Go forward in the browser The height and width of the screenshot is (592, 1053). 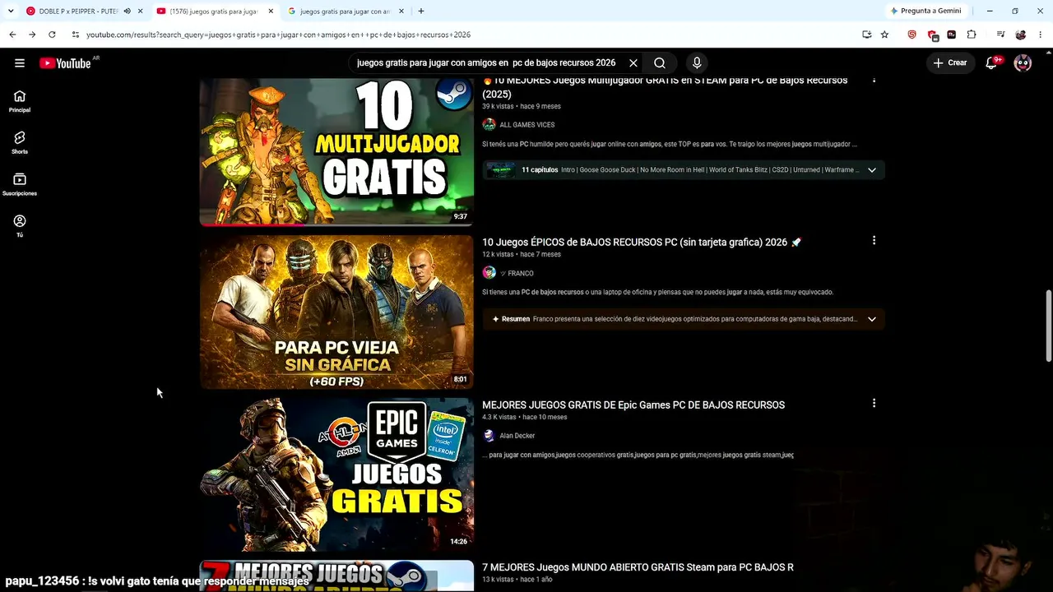[x=32, y=35]
